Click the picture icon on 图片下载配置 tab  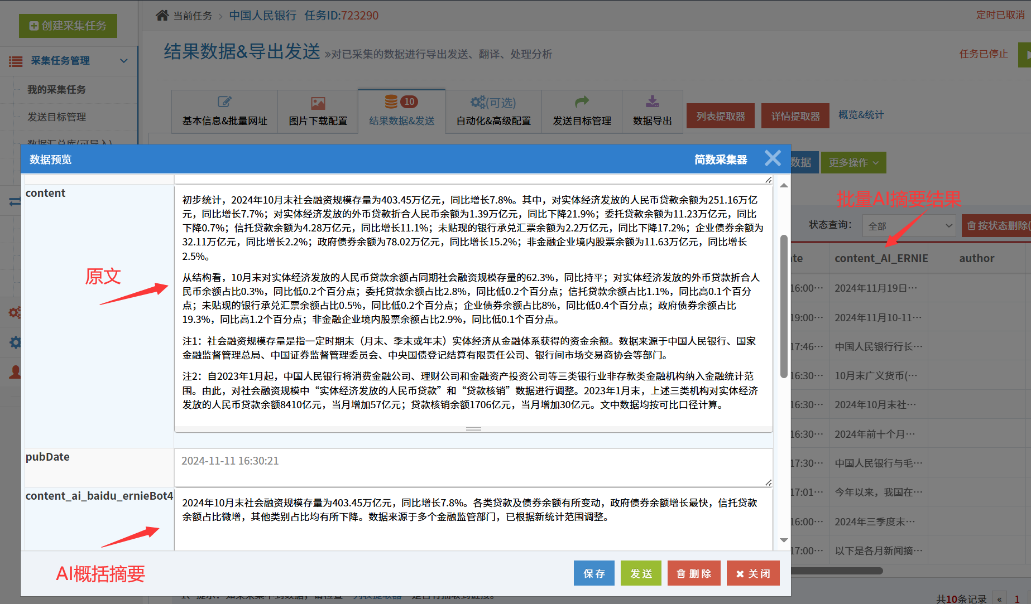tap(318, 103)
